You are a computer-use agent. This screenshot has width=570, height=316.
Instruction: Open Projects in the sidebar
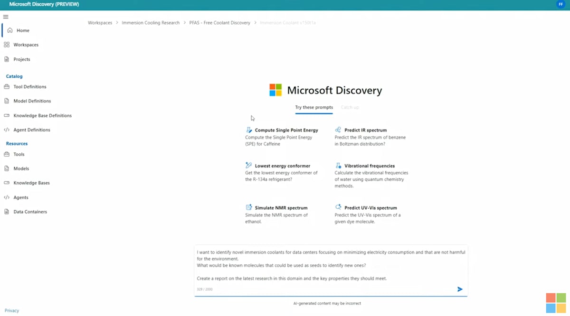[x=22, y=59]
